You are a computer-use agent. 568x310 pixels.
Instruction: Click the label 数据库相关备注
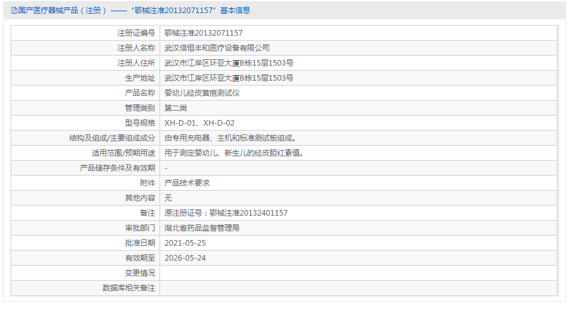click(x=129, y=288)
